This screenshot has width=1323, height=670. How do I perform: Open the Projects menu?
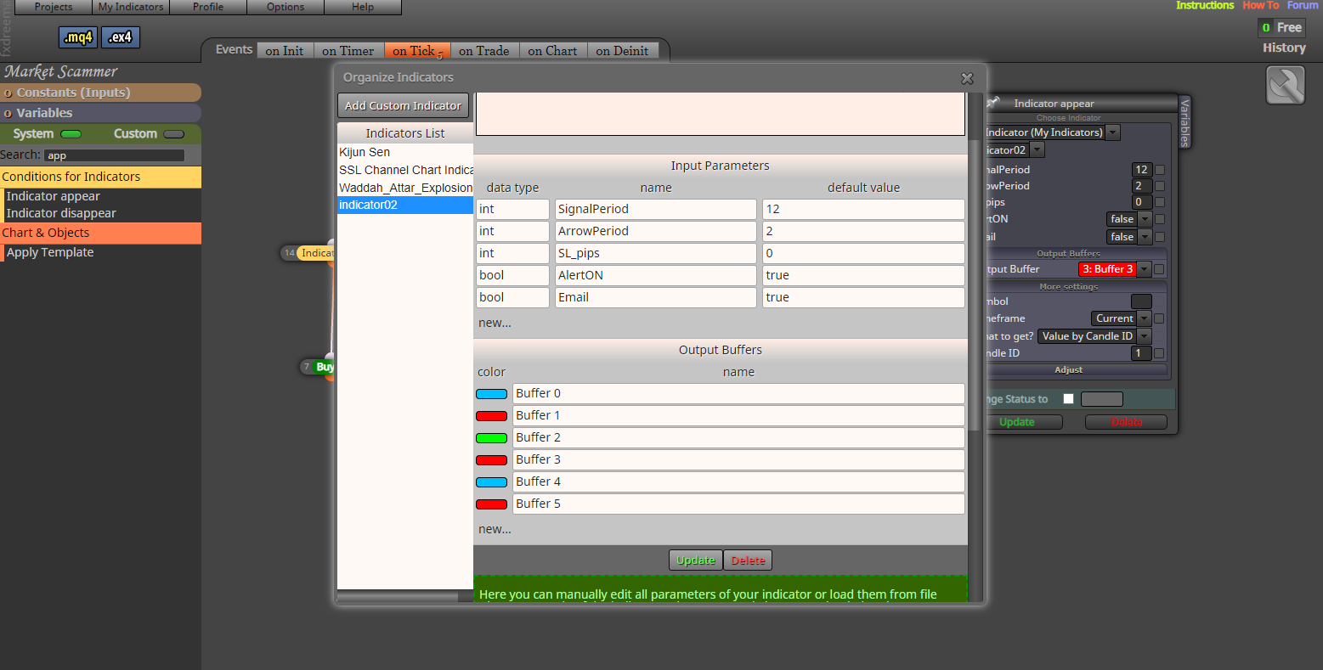point(54,7)
